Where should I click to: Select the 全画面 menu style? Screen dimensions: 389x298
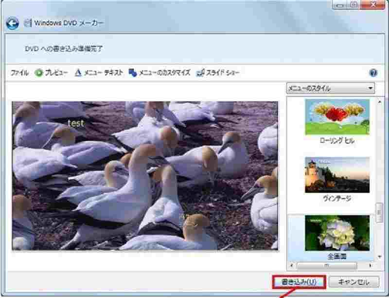pyautogui.click(x=336, y=234)
